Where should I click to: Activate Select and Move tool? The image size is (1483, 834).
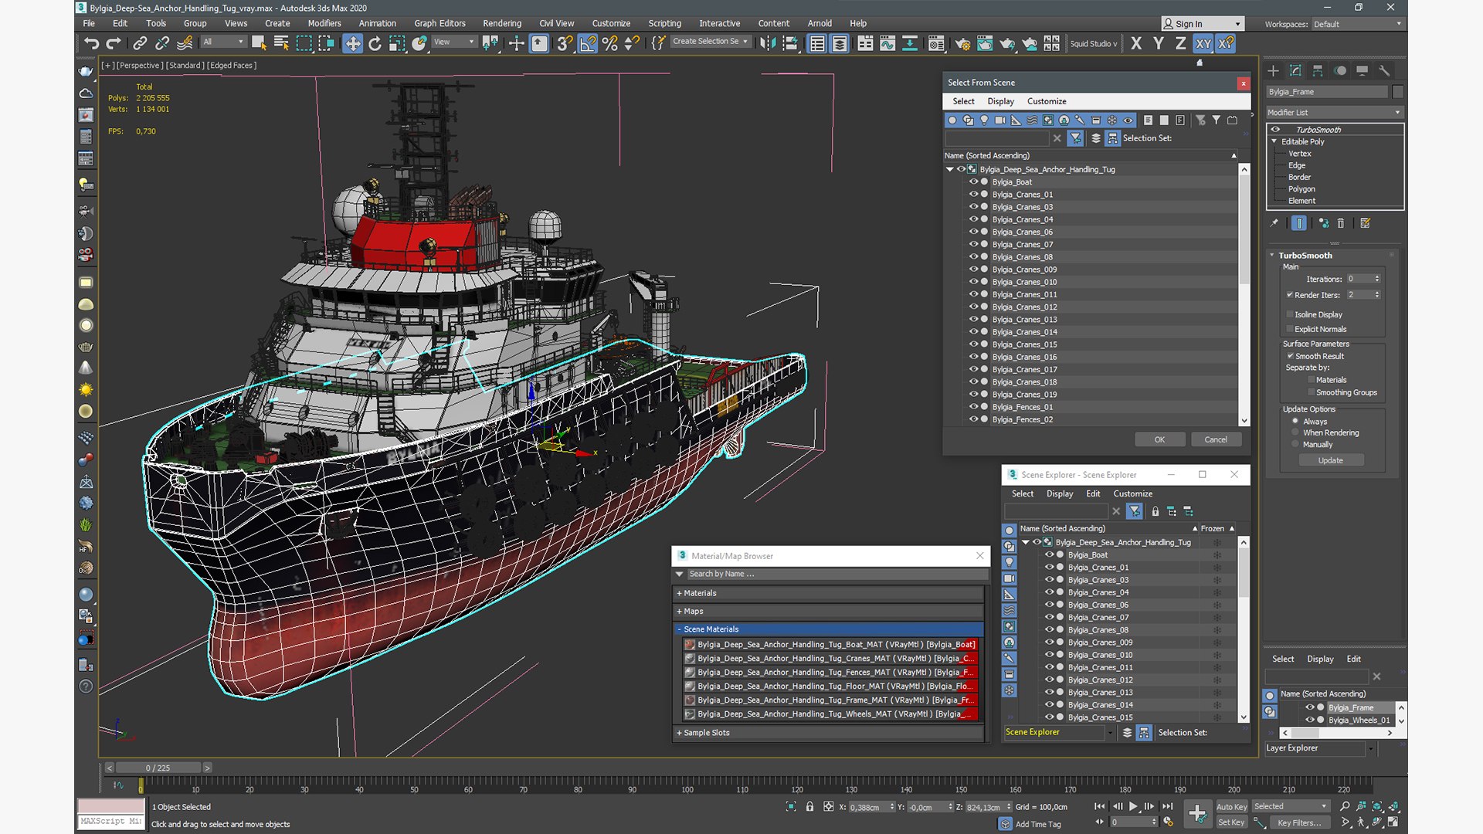(x=352, y=43)
